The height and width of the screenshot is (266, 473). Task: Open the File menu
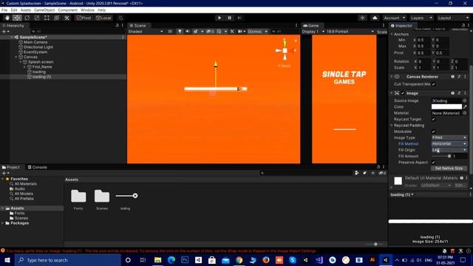pyautogui.click(x=4, y=10)
